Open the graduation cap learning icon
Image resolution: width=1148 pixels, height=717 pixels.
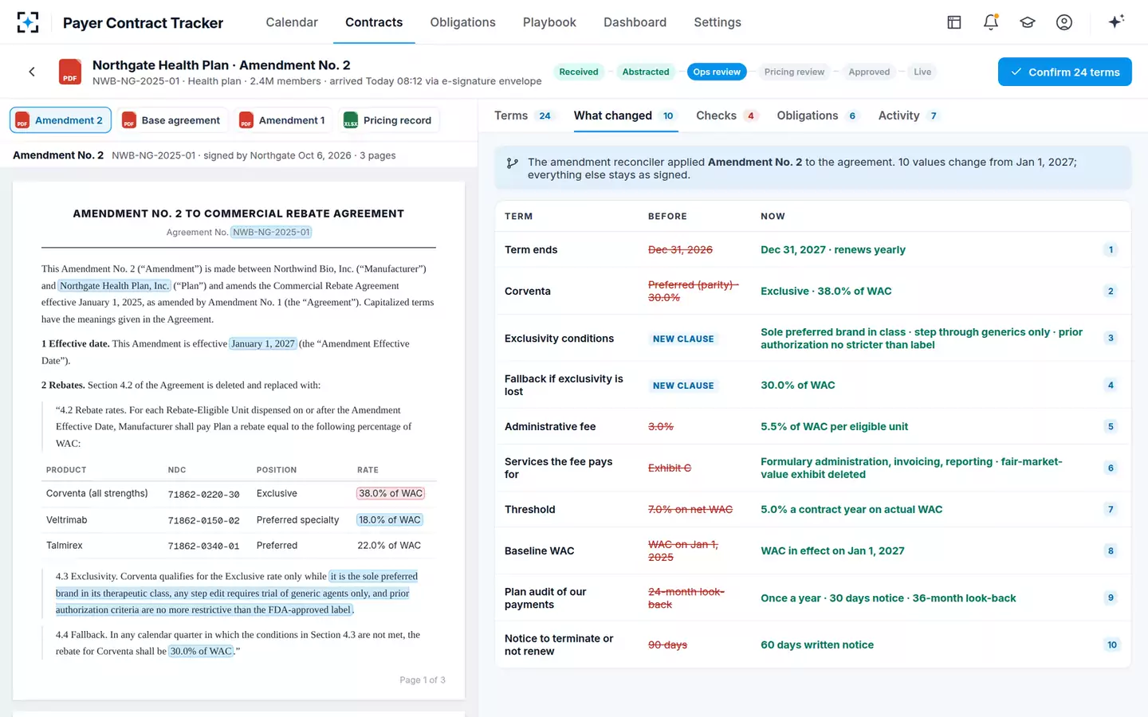point(1028,22)
